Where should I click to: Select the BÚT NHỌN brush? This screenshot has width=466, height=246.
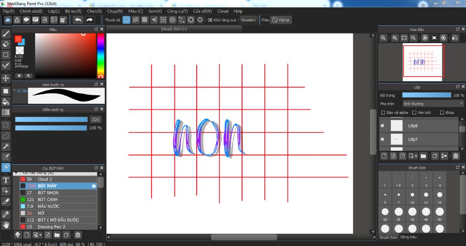click(58, 192)
